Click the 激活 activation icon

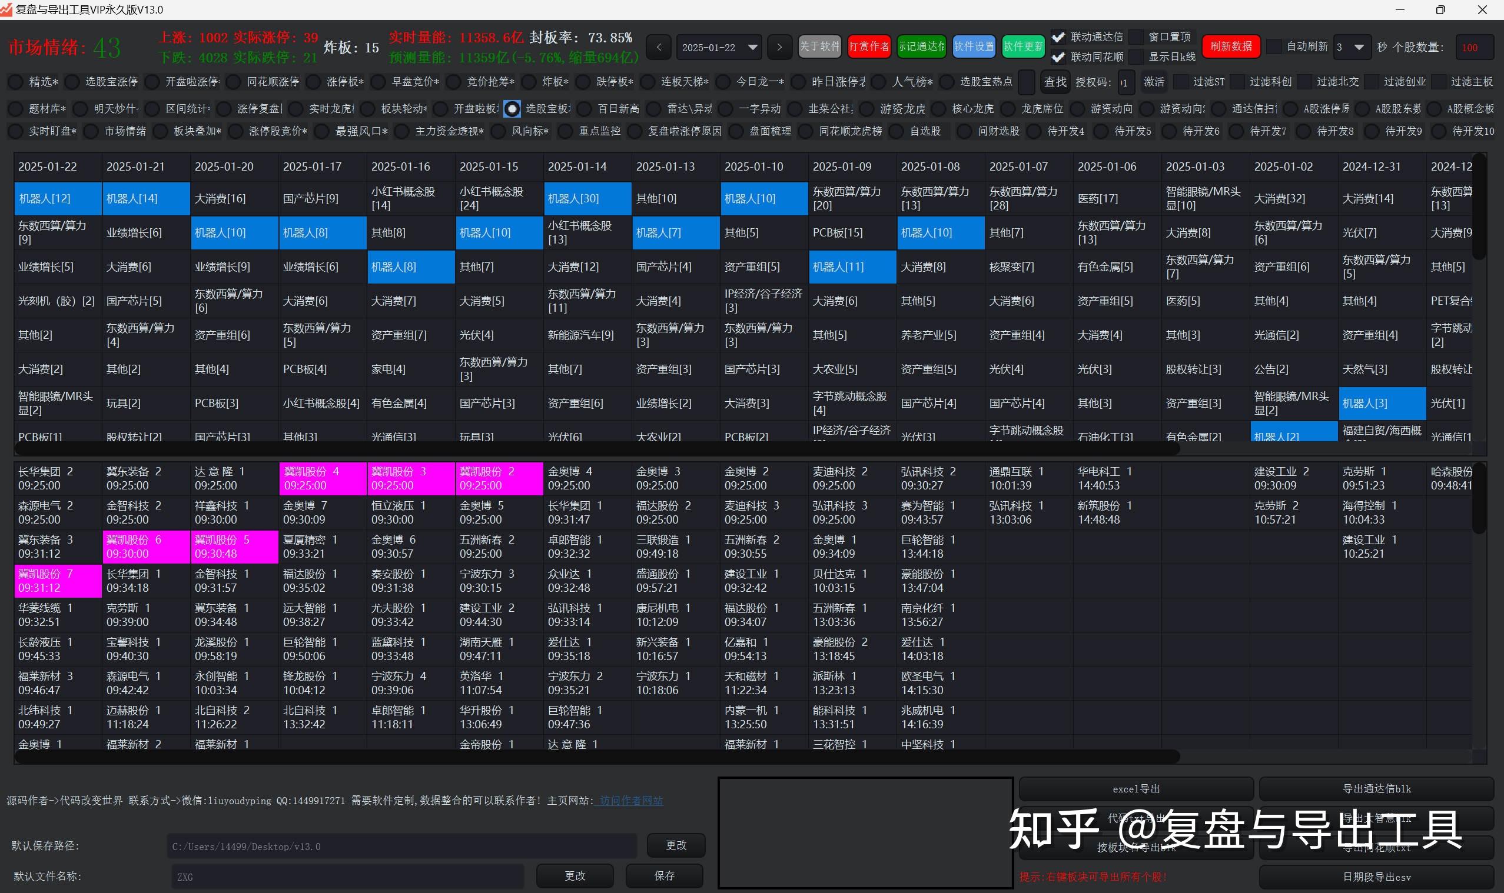click(1154, 82)
